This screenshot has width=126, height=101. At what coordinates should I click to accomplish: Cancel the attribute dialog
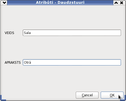87,95
